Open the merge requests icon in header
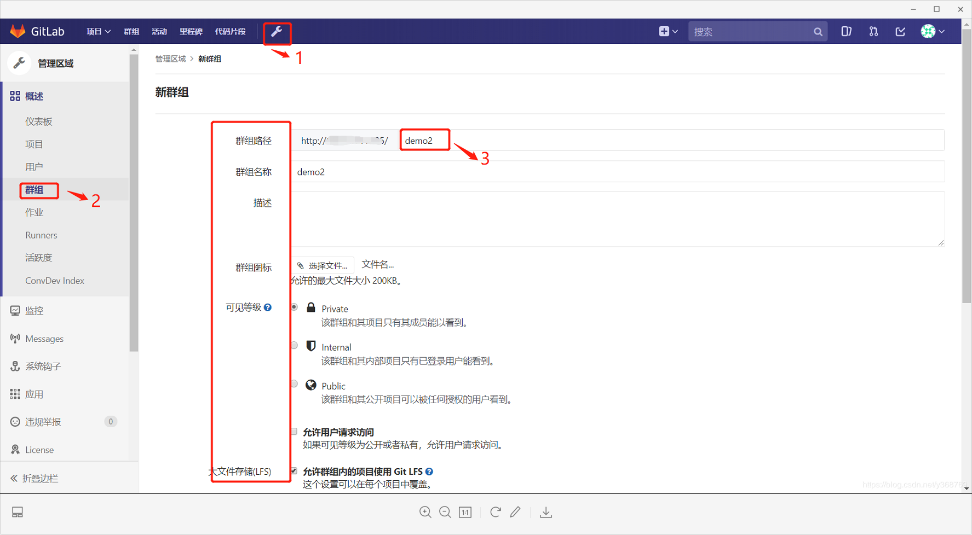972x535 pixels. (x=873, y=31)
